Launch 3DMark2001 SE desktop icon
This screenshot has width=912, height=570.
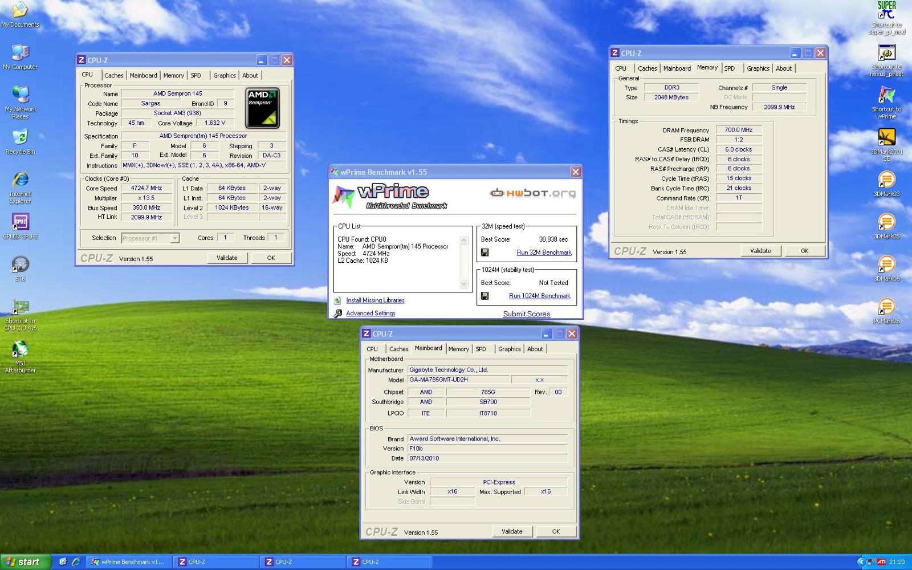(x=886, y=145)
